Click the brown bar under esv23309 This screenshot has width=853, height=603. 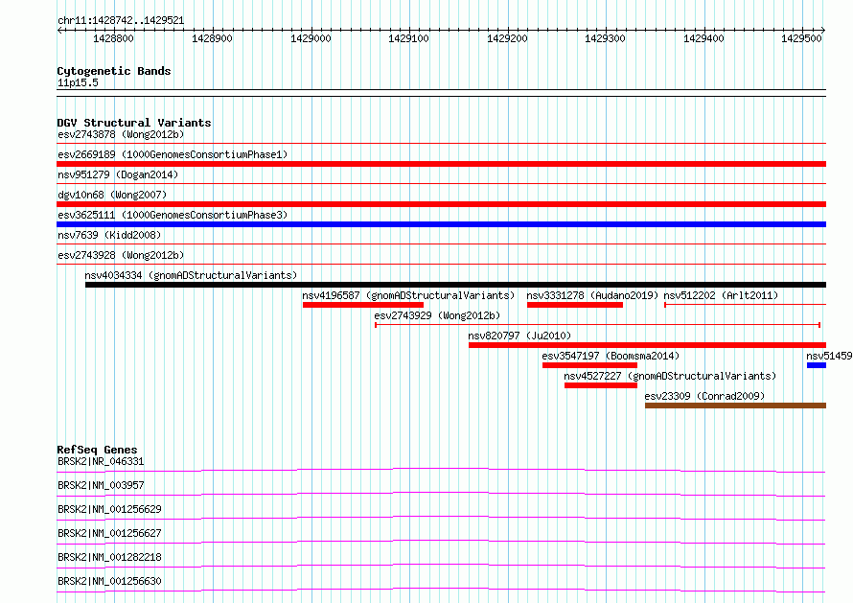(x=735, y=406)
